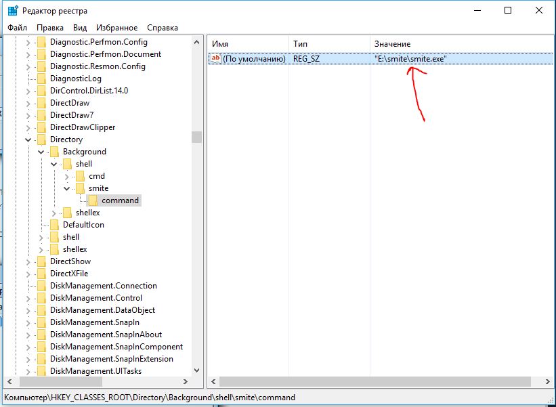Select the DefaultIcon key label
The image size is (556, 407).
click(83, 225)
